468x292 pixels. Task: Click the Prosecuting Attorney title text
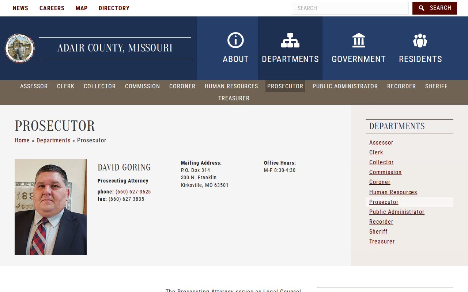pos(123,181)
